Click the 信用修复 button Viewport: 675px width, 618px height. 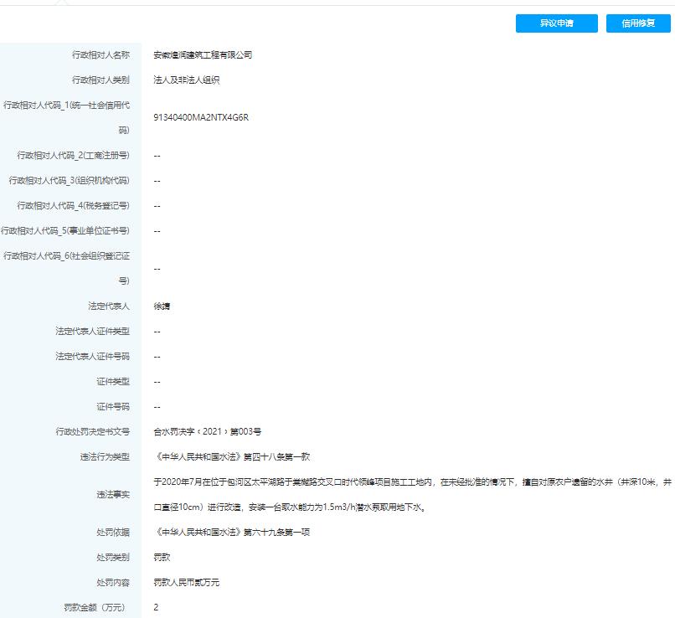[638, 23]
